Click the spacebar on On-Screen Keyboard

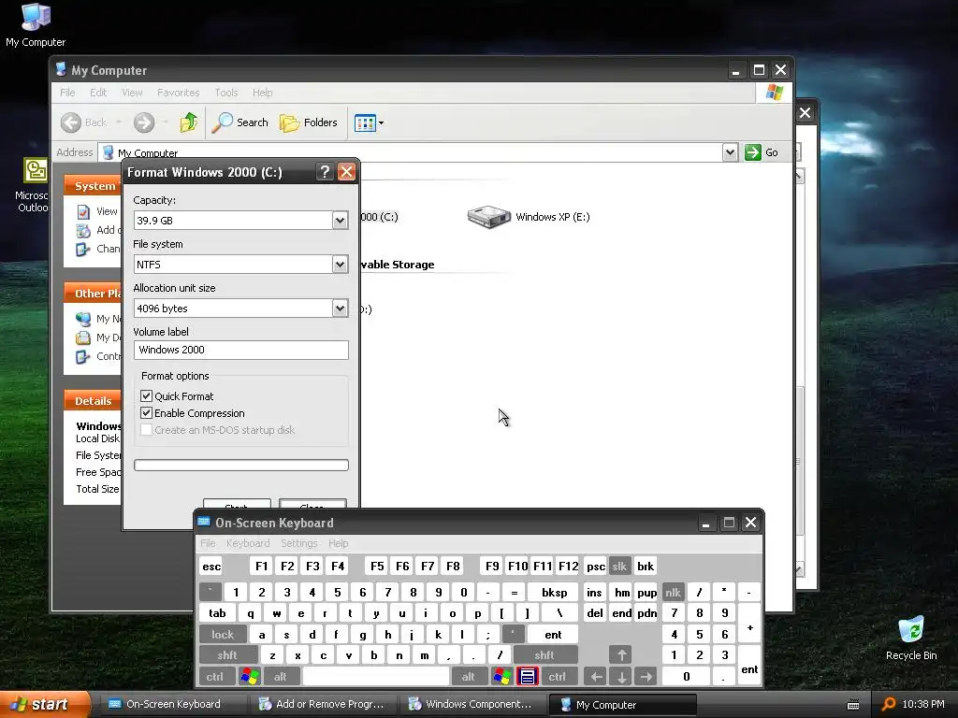click(x=376, y=677)
